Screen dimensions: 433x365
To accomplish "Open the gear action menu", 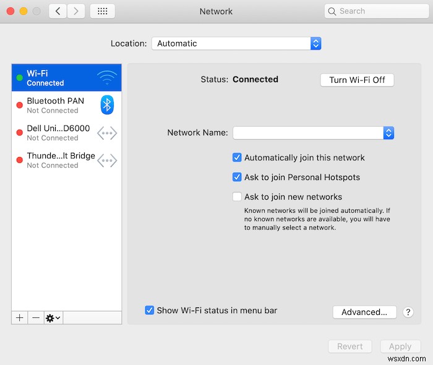I will tap(53, 317).
